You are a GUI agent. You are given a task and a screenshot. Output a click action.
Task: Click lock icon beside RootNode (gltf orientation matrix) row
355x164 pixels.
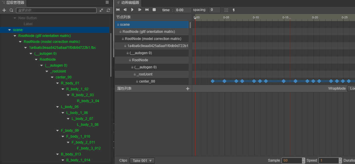tap(121, 32)
